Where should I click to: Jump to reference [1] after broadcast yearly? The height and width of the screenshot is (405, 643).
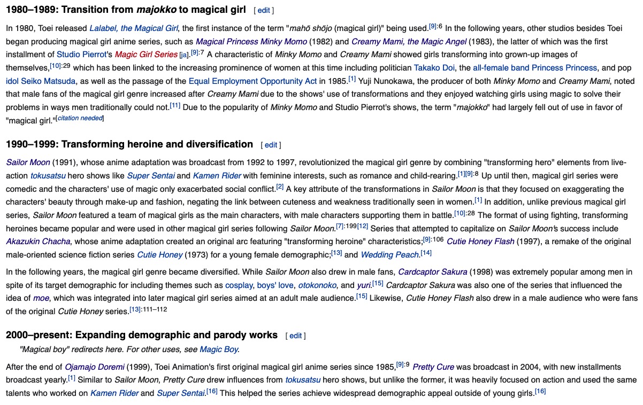[71, 378]
